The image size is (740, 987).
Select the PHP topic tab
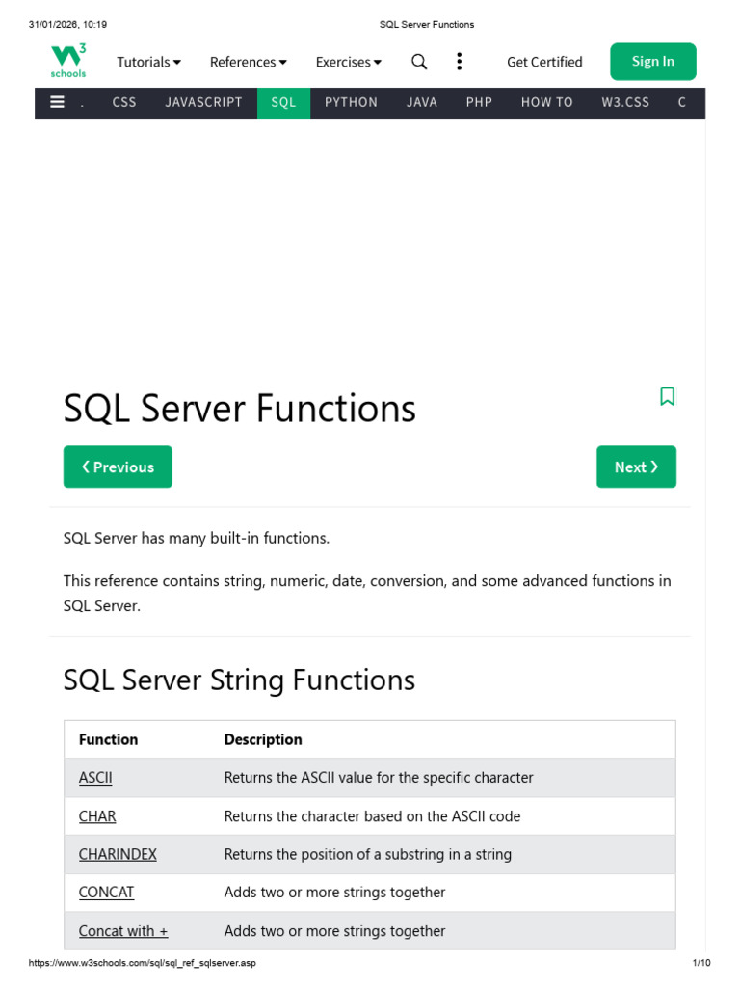tap(479, 102)
